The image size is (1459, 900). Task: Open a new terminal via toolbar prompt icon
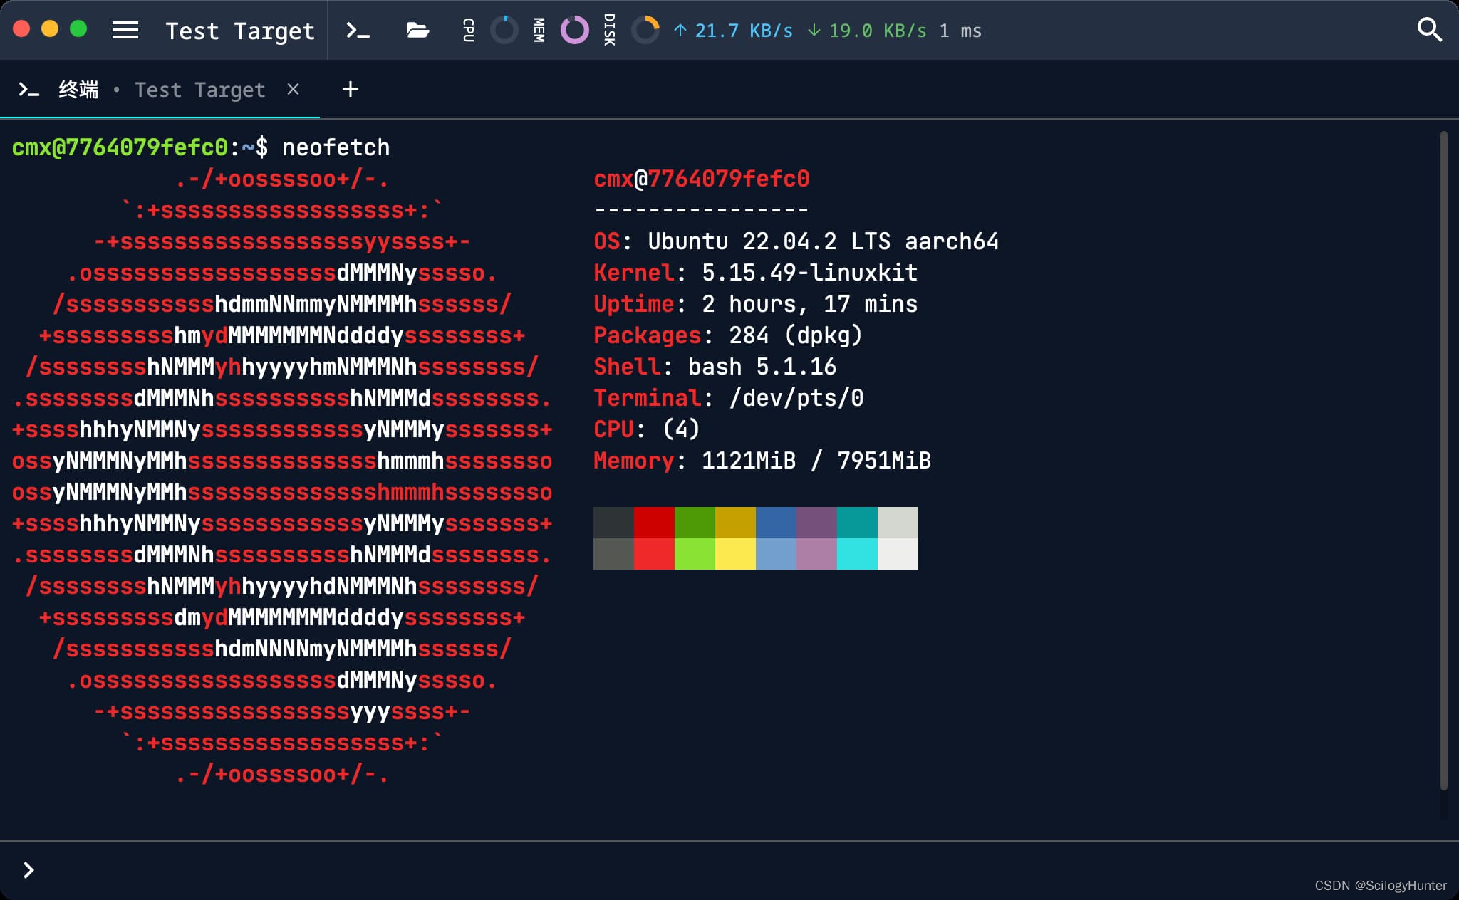(358, 30)
